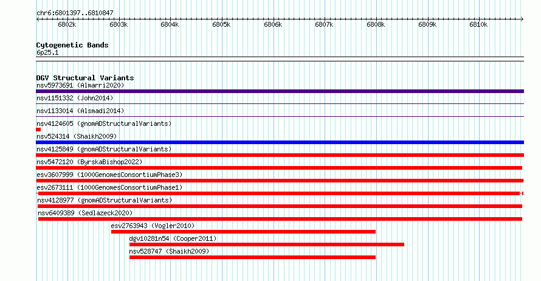Click the 6810k ruler mark
The height and width of the screenshot is (281, 541).
[x=478, y=24]
